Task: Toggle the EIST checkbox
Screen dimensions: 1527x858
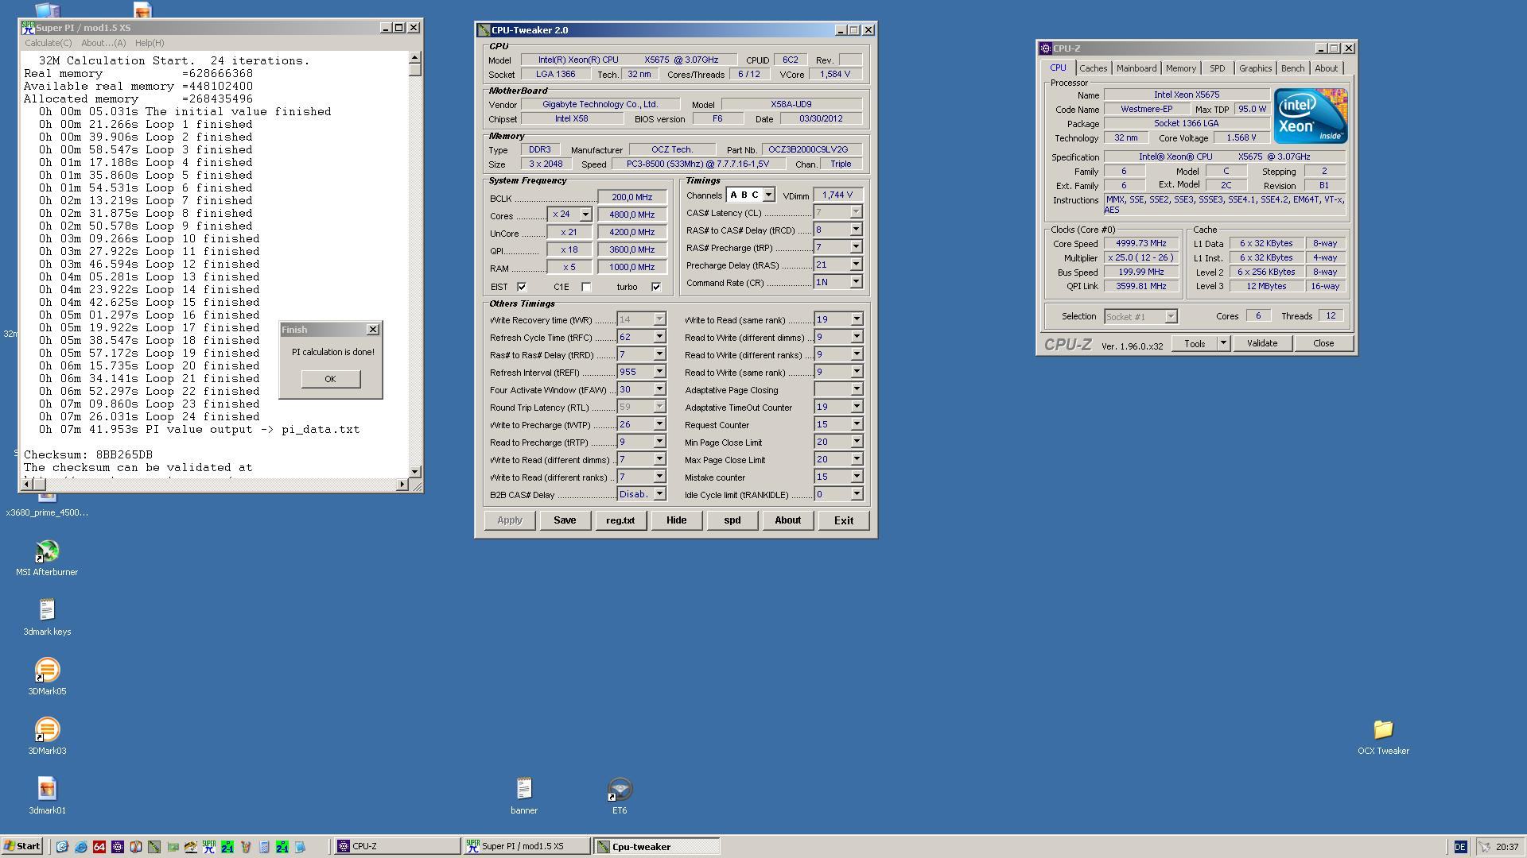Action: click(x=522, y=287)
